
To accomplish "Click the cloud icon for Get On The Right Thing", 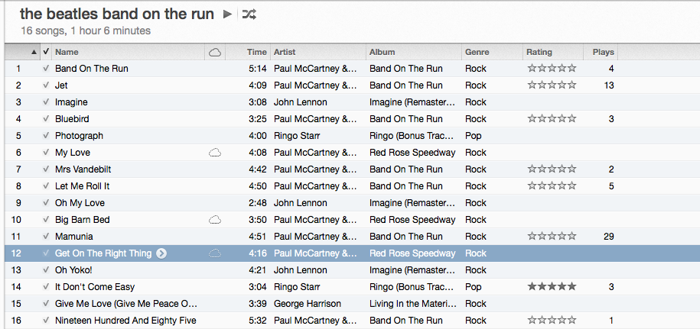I will tap(215, 253).
